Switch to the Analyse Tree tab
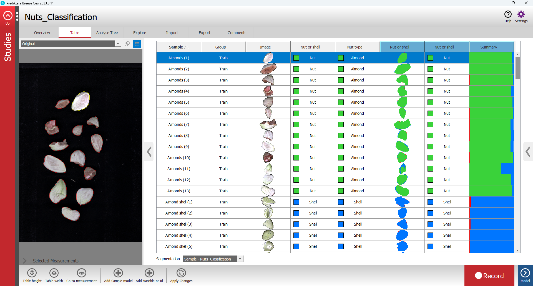 (x=107, y=33)
